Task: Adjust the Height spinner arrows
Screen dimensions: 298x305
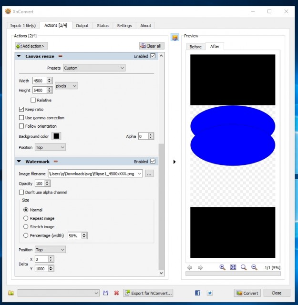Action: pyautogui.click(x=50, y=90)
